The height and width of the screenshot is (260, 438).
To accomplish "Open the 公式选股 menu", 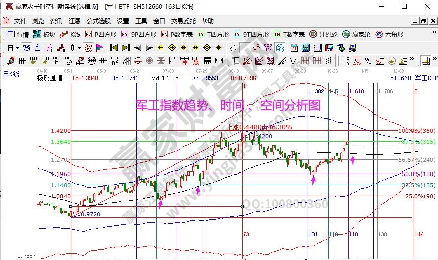I will pos(98,21).
